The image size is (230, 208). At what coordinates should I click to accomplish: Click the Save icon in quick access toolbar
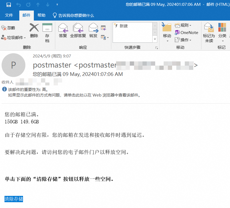pos(9,4)
